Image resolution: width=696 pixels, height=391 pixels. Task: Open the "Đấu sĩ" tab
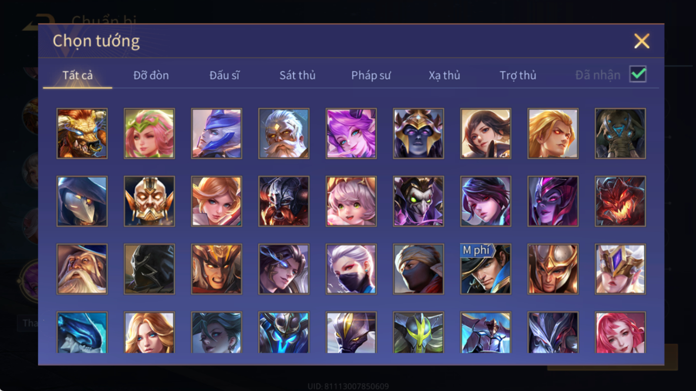[x=224, y=75]
